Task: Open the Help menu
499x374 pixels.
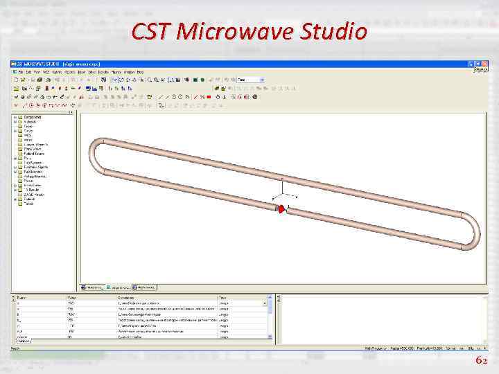Action: (x=140, y=72)
